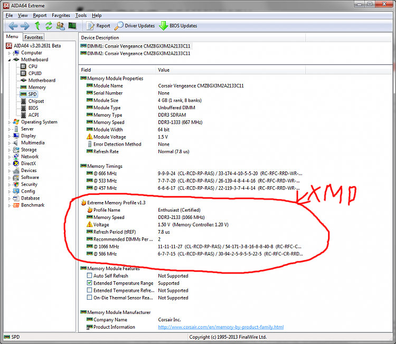Click the green monitor graph toolbar icon

tap(72, 26)
